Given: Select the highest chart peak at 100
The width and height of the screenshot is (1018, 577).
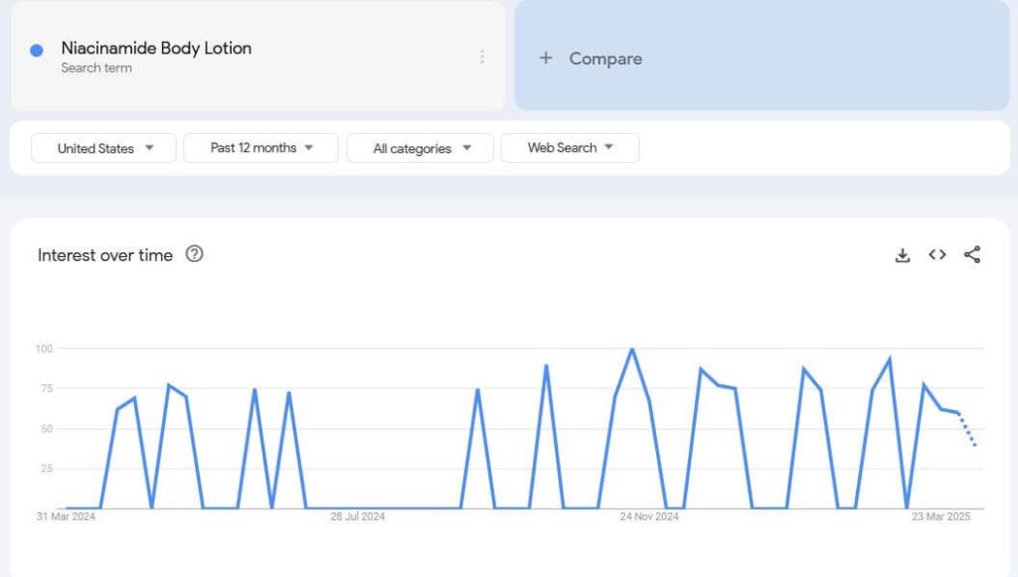Looking at the screenshot, I should [631, 350].
